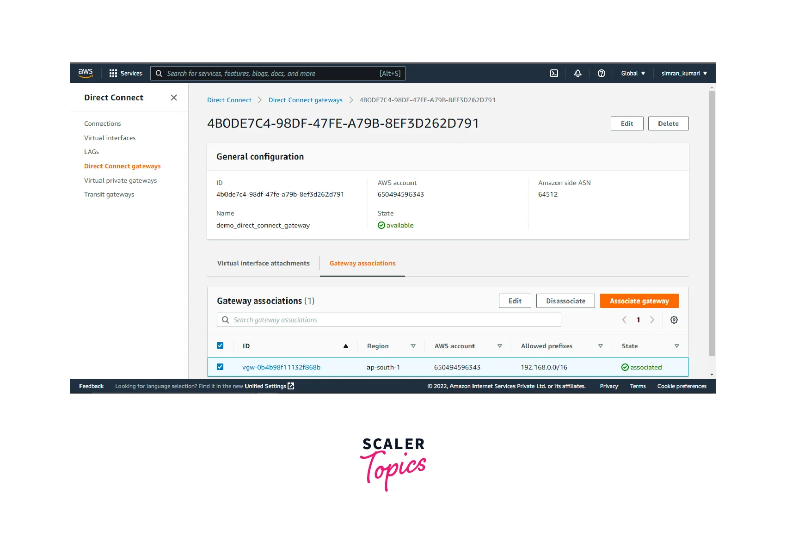Open the help question mark icon
Screen dimensions: 786x536
[601, 74]
